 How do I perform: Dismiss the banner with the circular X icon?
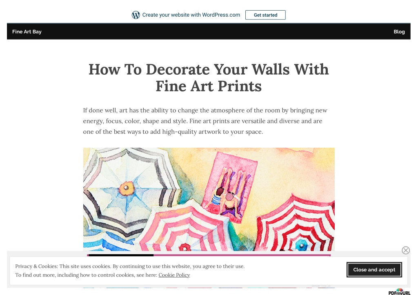pyautogui.click(x=406, y=250)
